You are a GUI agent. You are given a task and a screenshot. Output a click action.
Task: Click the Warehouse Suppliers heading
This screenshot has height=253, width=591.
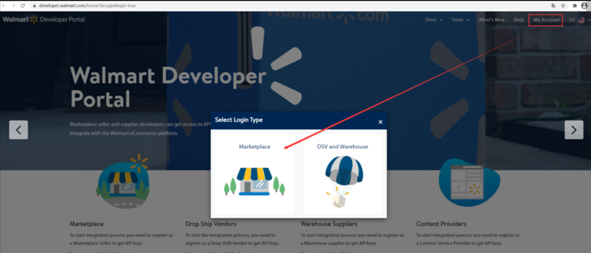328,224
